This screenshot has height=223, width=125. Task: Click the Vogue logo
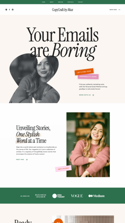pyautogui.click(x=77, y=196)
